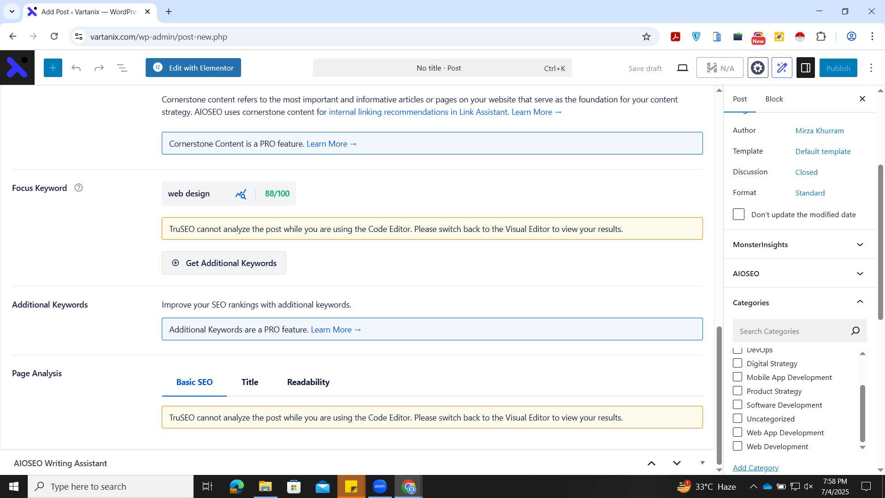The image size is (885, 498).
Task: Click the Add Post browser tab
Action: coord(88,12)
